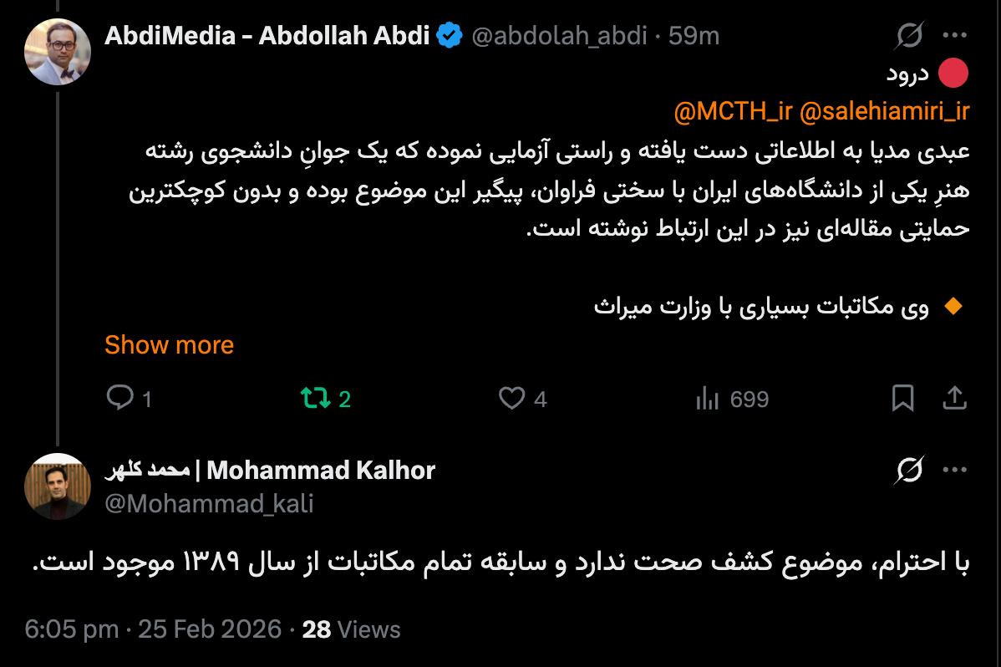Open the @MCTH_ir mention
This screenshot has height=667, width=1001.
[732, 112]
